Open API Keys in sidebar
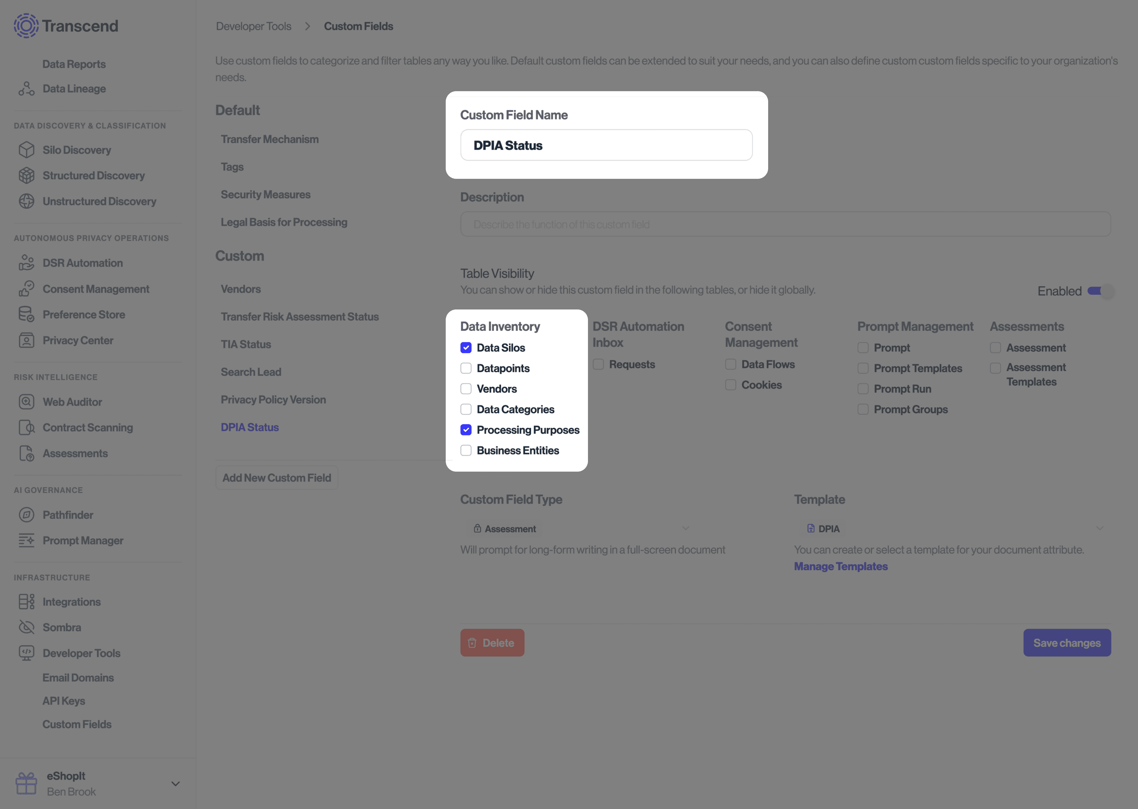Image resolution: width=1138 pixels, height=809 pixels. (64, 701)
